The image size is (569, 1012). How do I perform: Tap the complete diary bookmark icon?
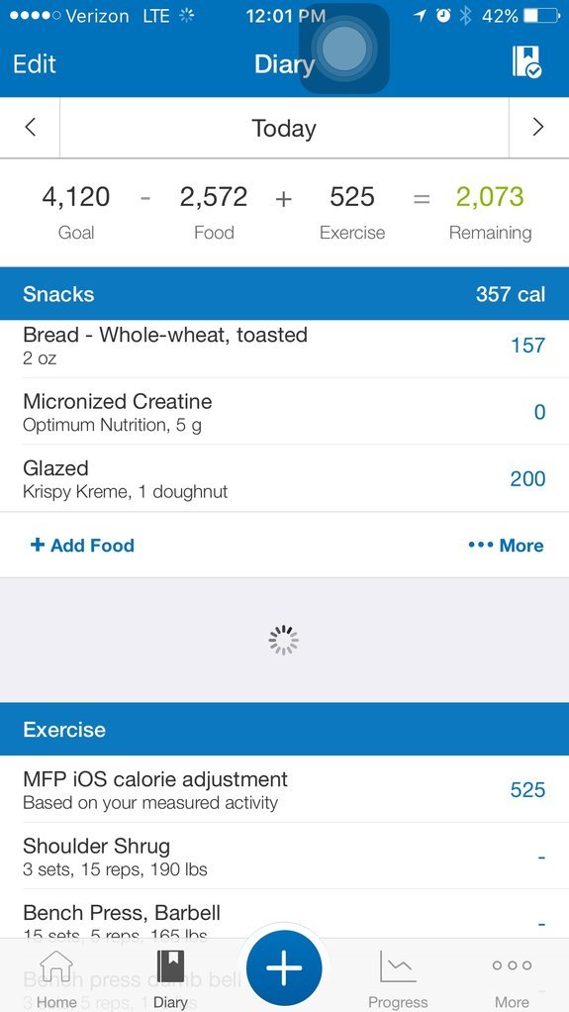pyautogui.click(x=527, y=62)
